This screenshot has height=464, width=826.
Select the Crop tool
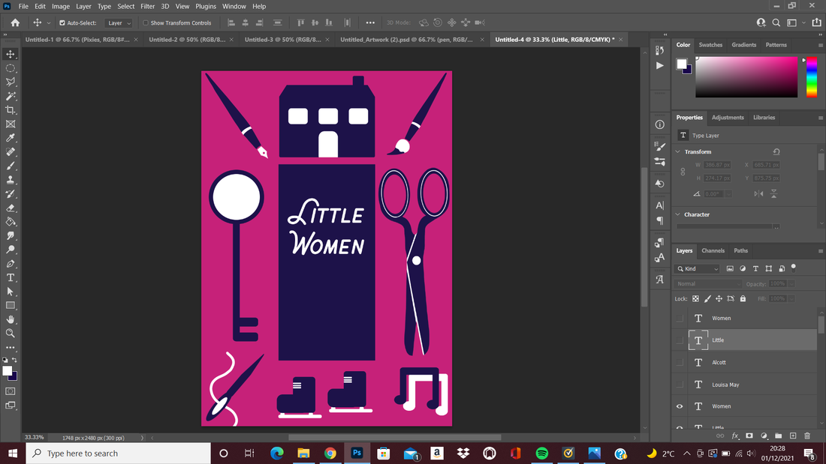[11, 110]
